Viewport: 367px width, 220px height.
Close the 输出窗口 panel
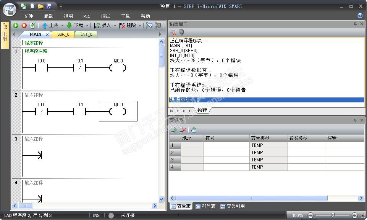362,24
